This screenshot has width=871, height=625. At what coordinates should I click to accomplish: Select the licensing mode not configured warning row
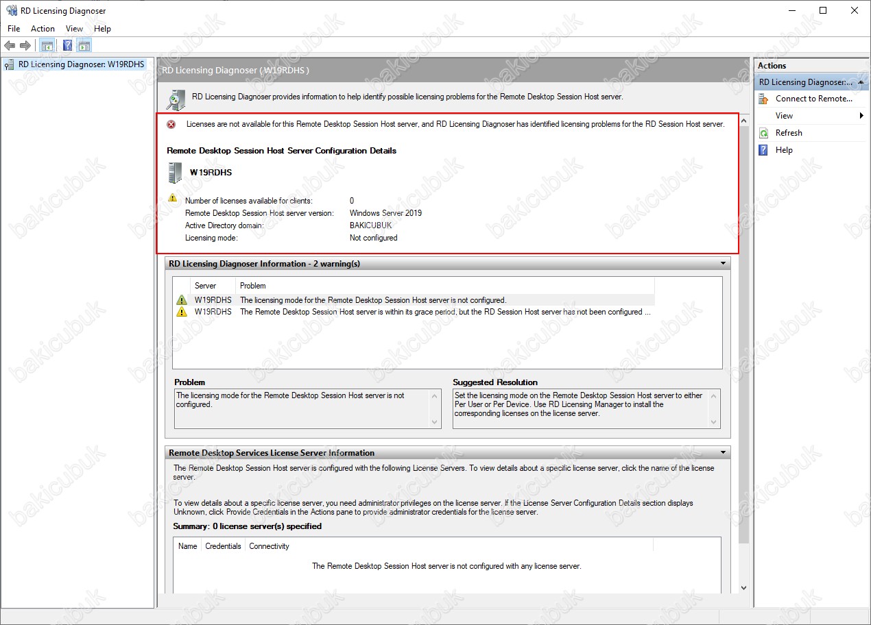click(414, 300)
